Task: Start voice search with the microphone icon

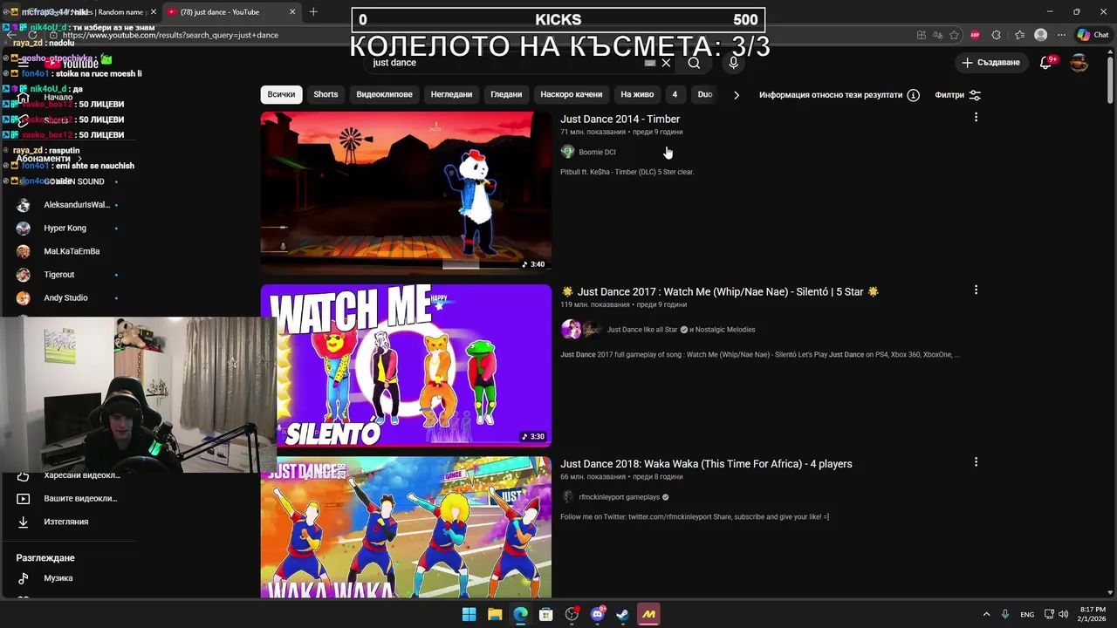Action: [734, 63]
